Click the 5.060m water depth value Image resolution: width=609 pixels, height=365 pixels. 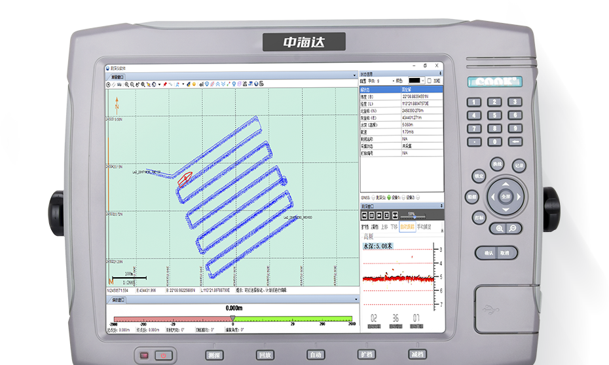[x=408, y=125]
